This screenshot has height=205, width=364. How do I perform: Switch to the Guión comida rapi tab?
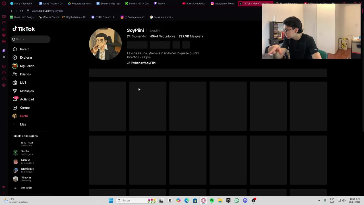(109, 3)
